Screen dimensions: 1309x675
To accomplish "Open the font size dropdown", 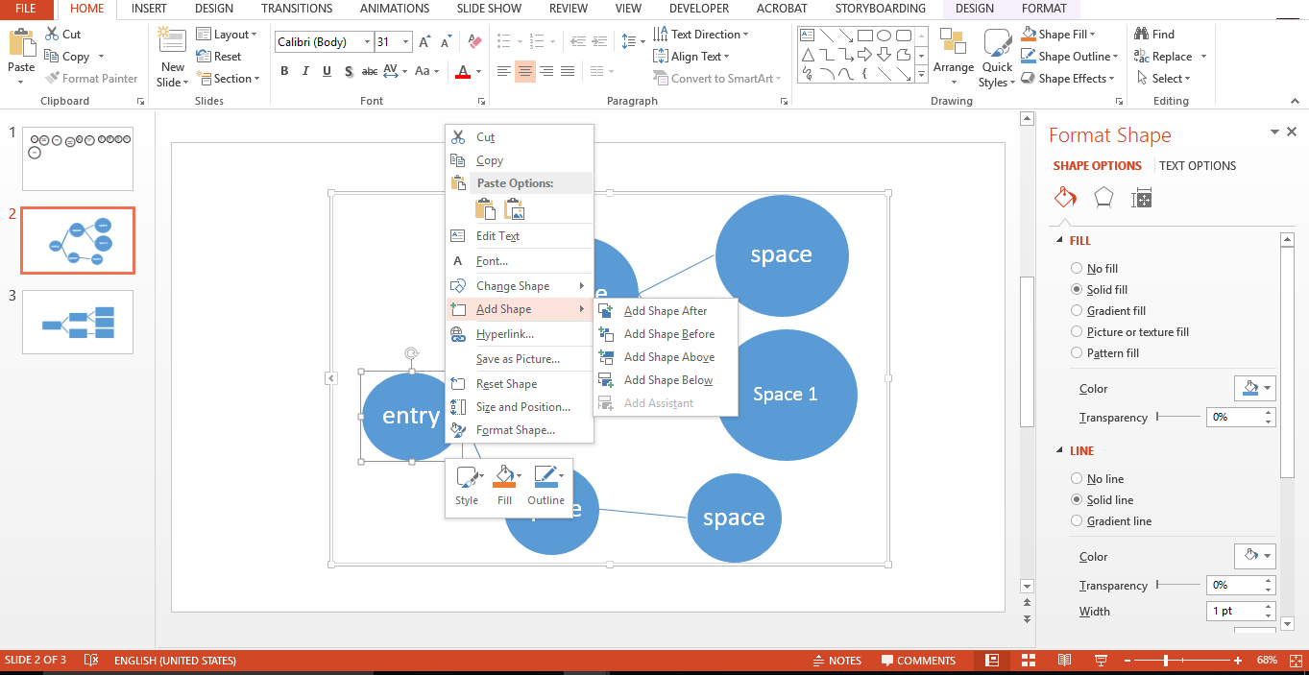I will [406, 41].
